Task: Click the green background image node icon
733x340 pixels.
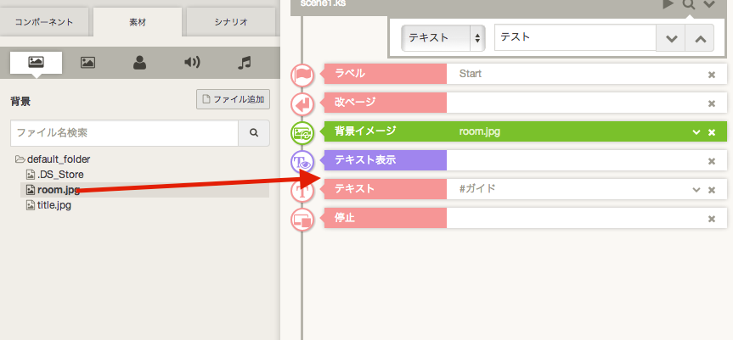Action: pyautogui.click(x=302, y=132)
